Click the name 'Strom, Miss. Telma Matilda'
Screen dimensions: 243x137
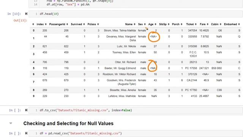pos(120,30)
